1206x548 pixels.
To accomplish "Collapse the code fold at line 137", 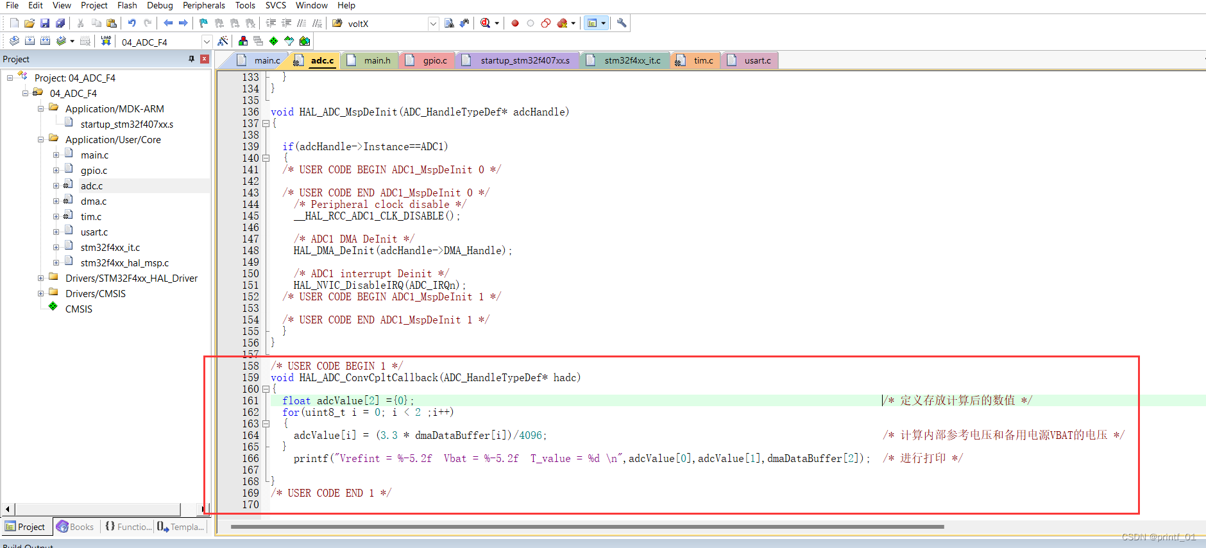I will (266, 124).
